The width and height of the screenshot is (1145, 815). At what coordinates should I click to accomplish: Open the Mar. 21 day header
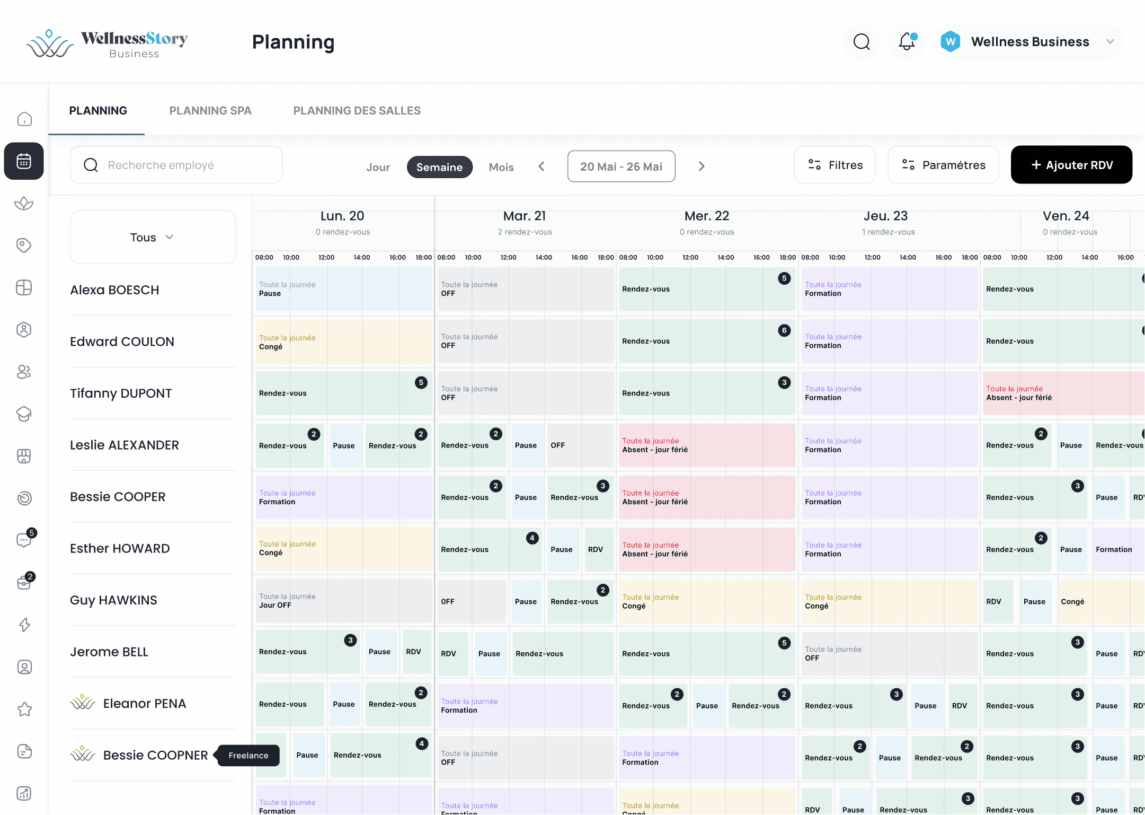point(525,223)
